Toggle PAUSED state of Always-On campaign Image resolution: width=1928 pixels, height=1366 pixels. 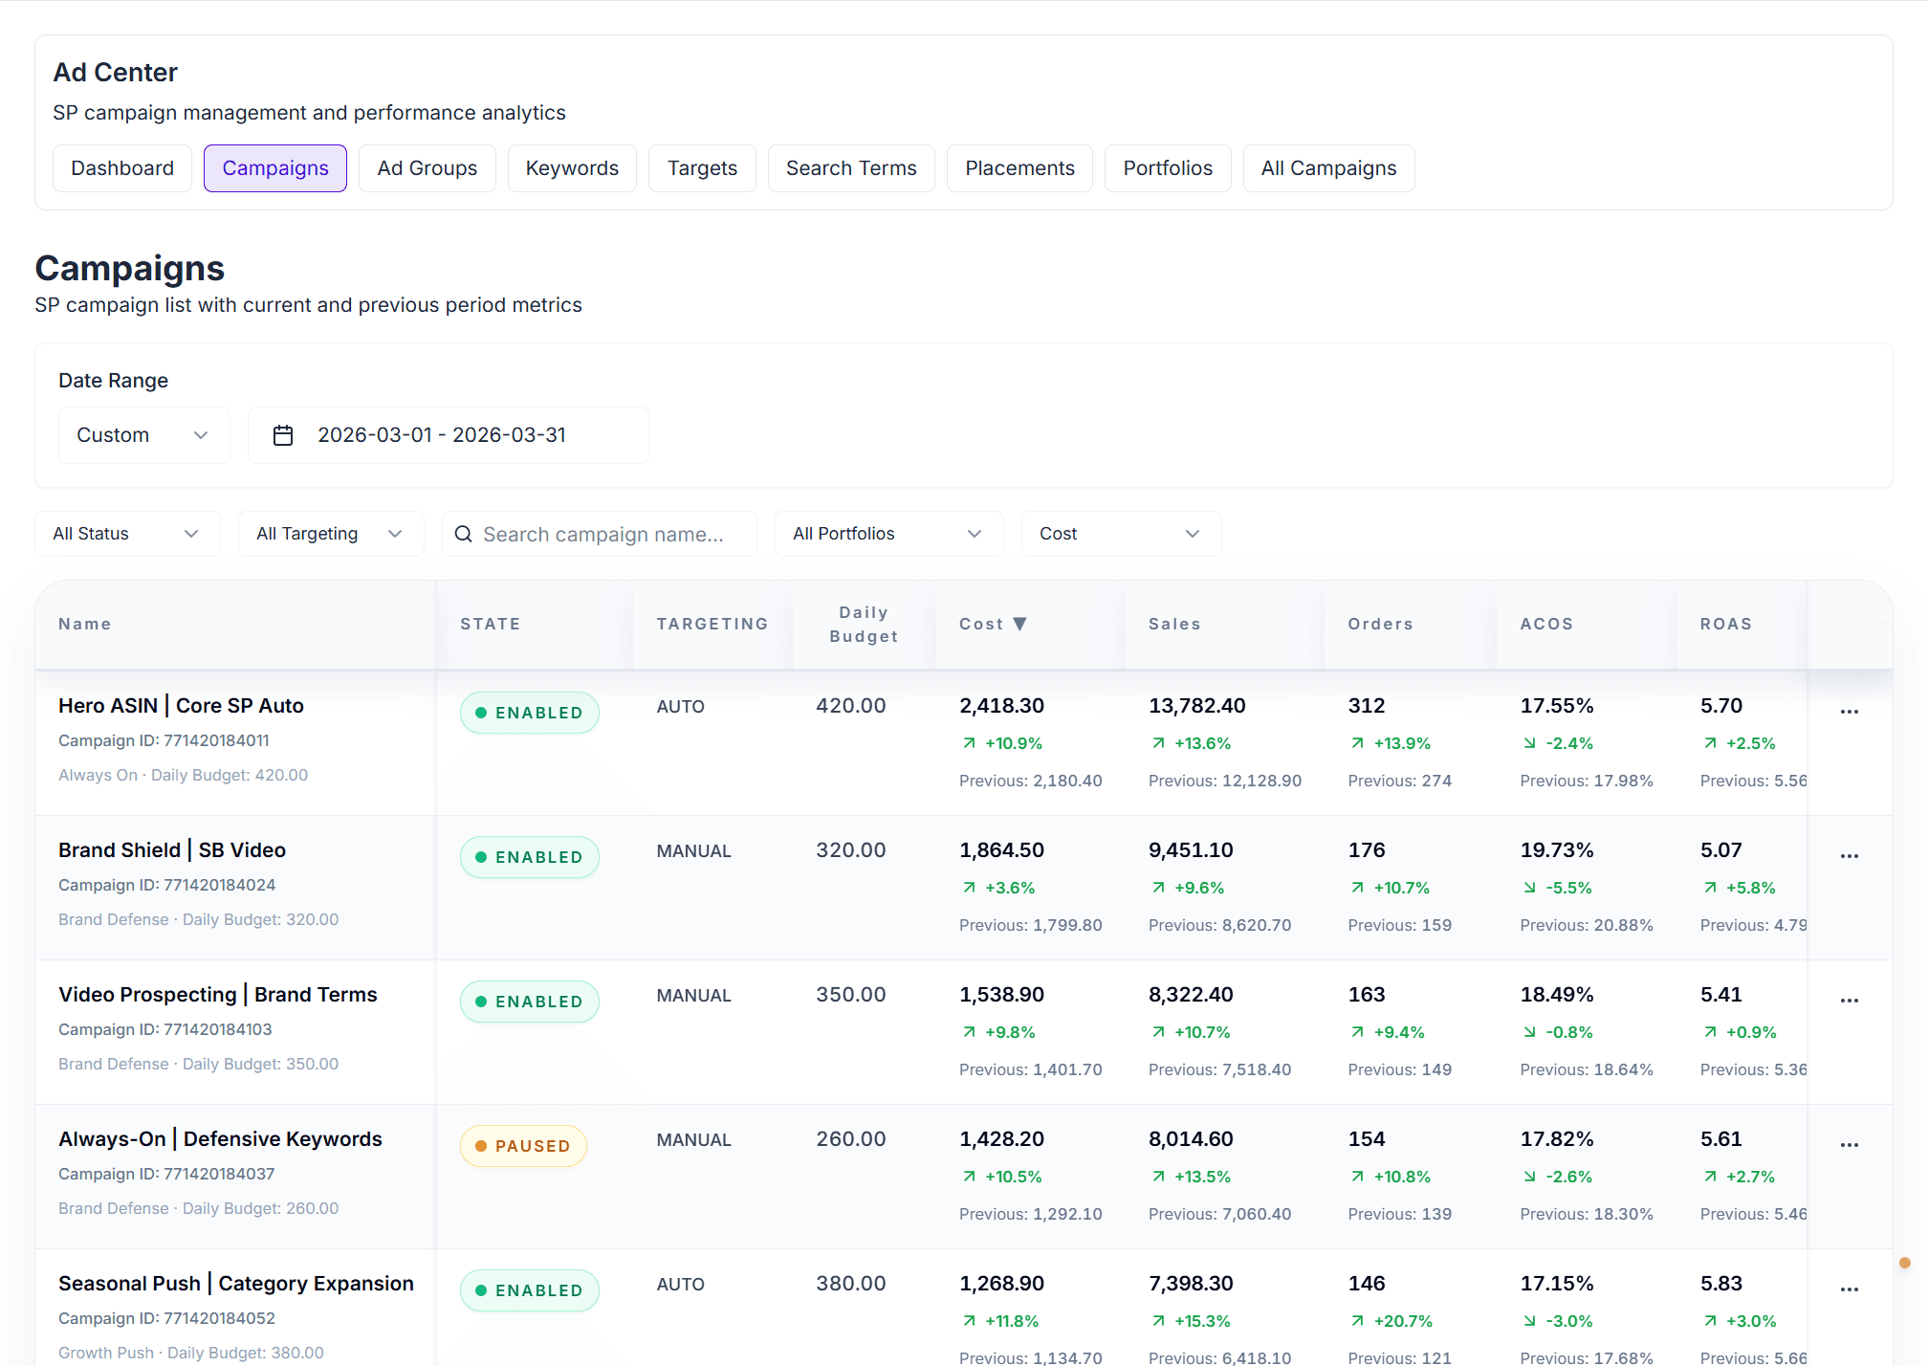click(522, 1146)
